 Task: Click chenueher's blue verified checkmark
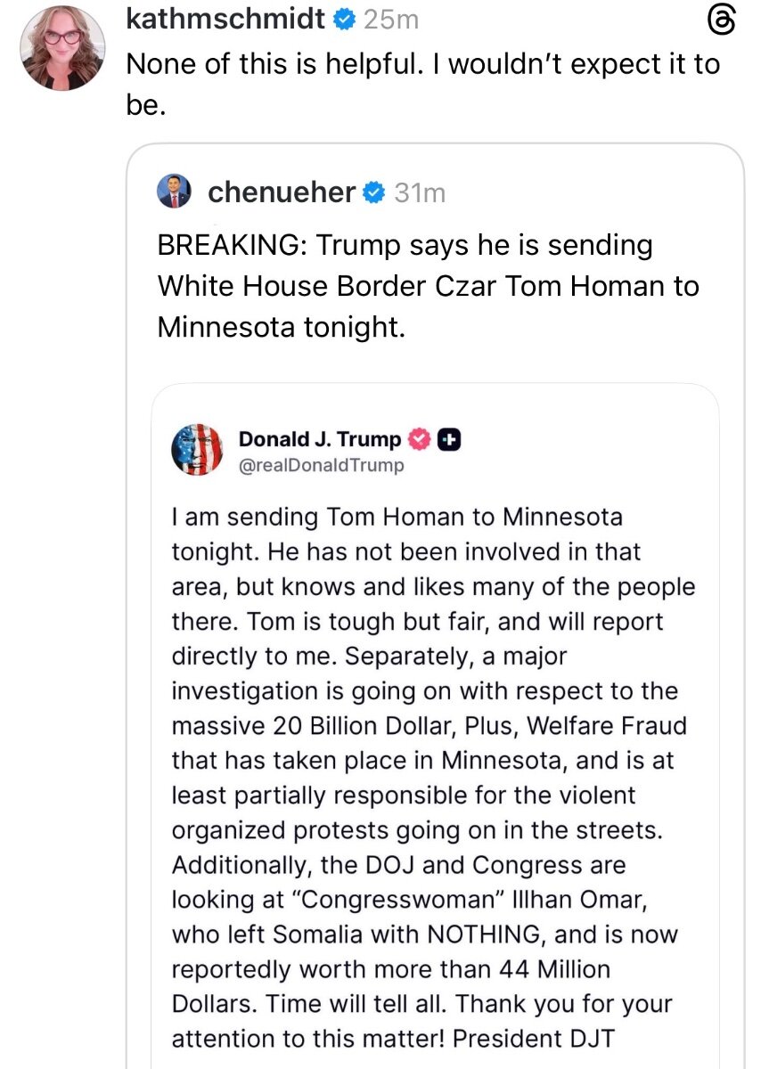374,192
